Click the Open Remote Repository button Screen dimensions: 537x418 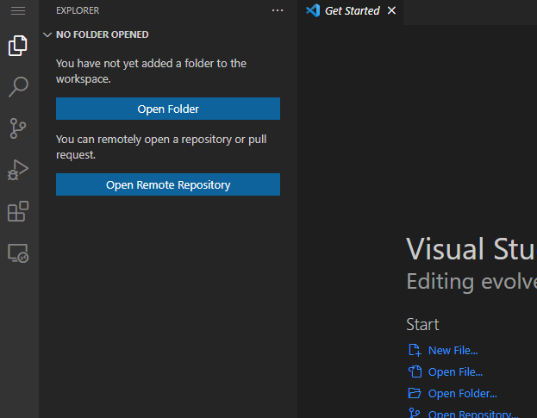(x=168, y=184)
